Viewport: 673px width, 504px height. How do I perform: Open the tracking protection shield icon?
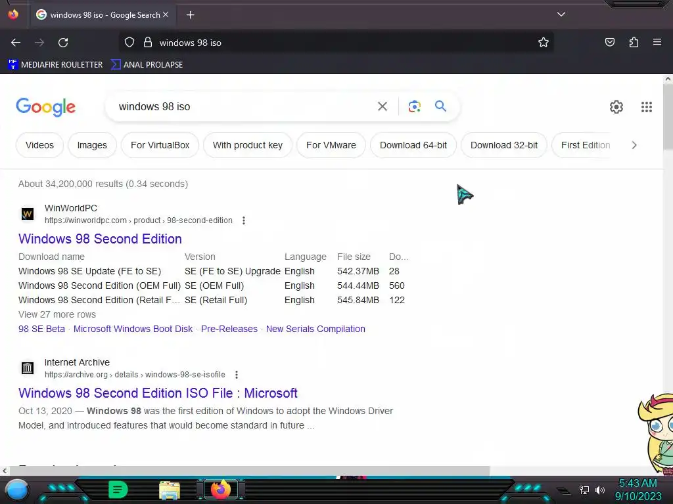pyautogui.click(x=129, y=43)
